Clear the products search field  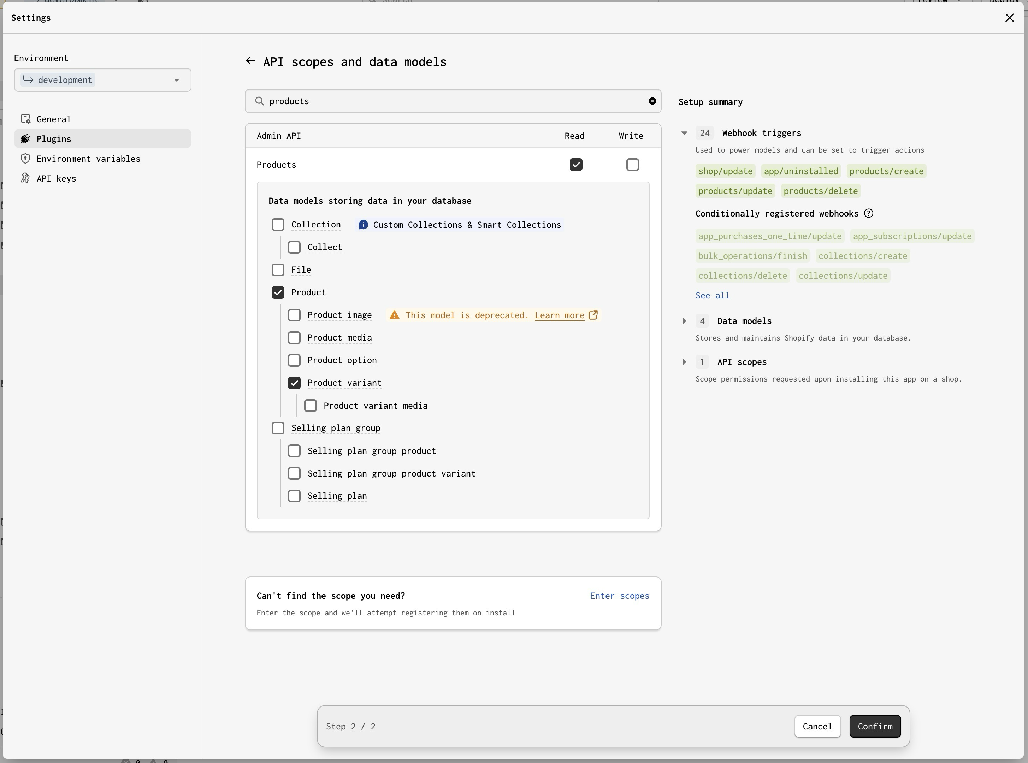tap(652, 101)
